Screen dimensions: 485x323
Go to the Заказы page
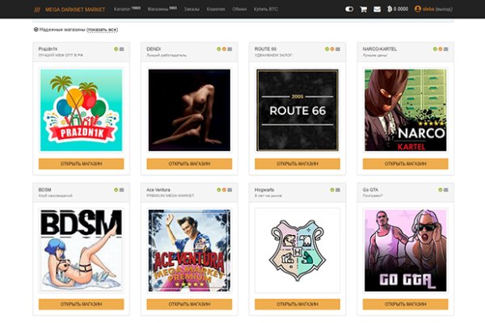192,9
